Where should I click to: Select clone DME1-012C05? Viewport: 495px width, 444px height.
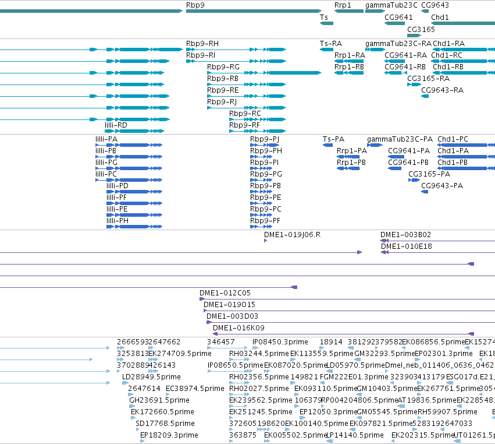click(225, 293)
